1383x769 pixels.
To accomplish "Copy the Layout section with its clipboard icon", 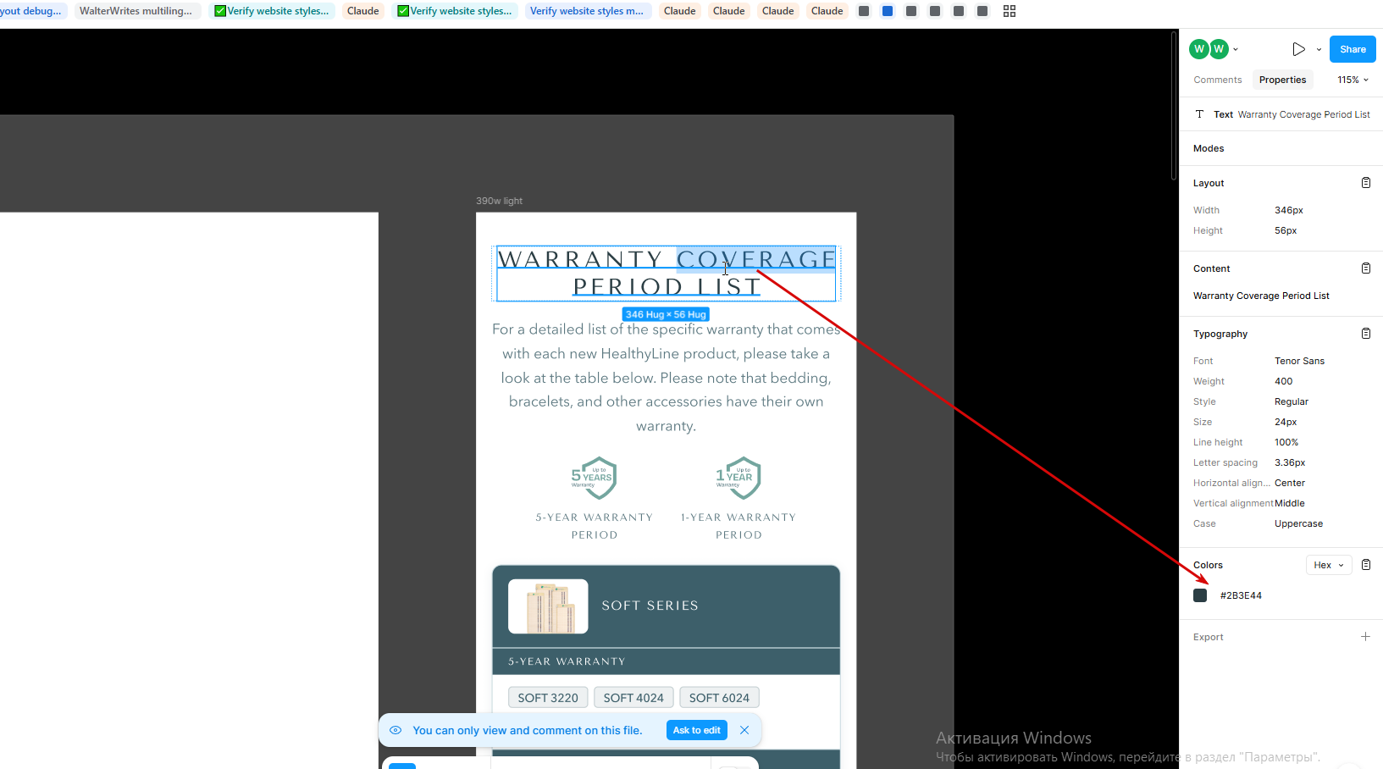I will coord(1366,183).
